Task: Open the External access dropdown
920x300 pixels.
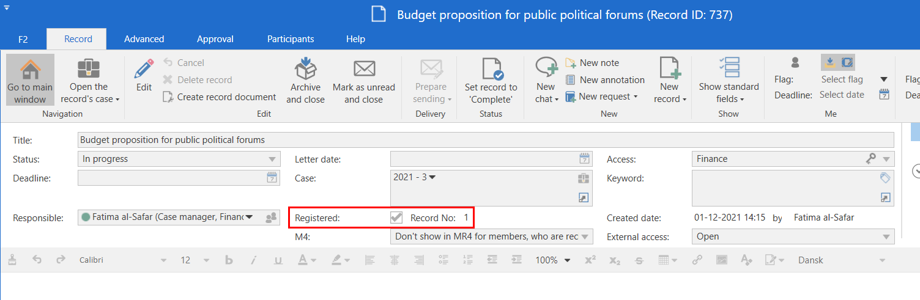Action: (x=885, y=236)
